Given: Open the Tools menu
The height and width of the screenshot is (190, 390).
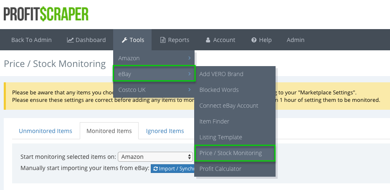Looking at the screenshot, I should click(x=132, y=40).
